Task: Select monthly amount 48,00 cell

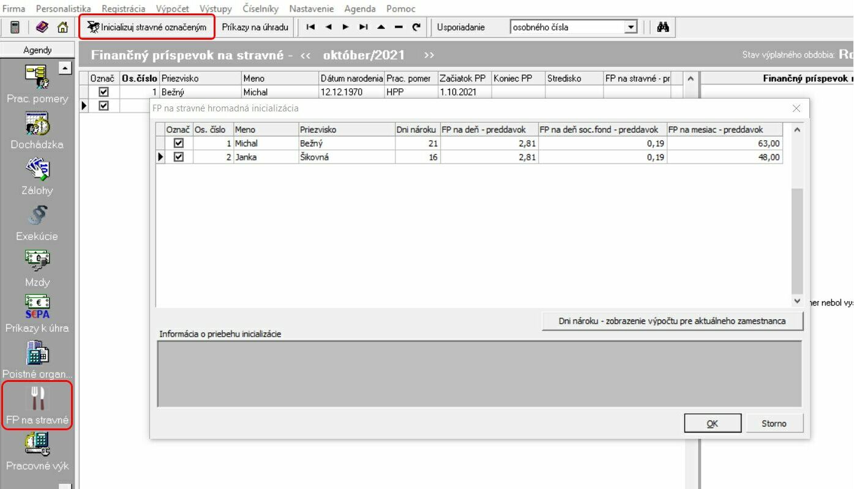Action: pyautogui.click(x=724, y=157)
